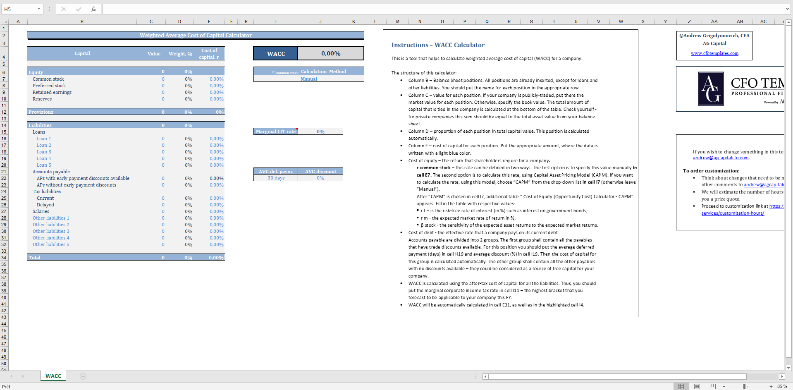
Task: Switch to Normal view in status bar
Action: click(681, 386)
